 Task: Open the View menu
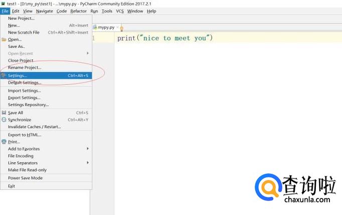[x=28, y=11]
